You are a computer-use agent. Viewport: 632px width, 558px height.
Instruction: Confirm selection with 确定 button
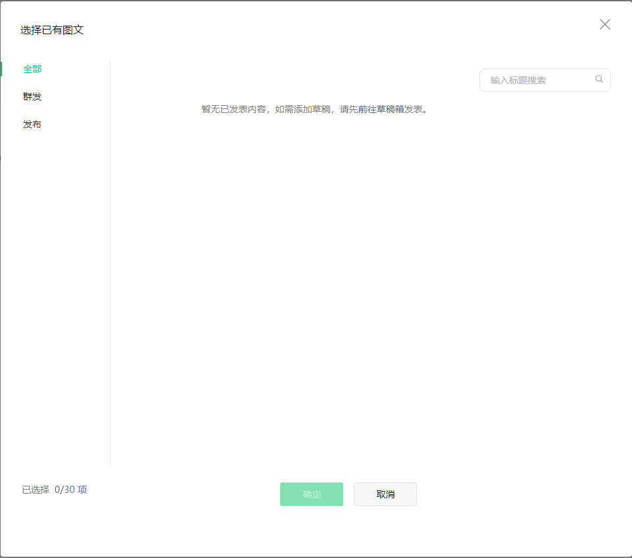[x=312, y=494]
